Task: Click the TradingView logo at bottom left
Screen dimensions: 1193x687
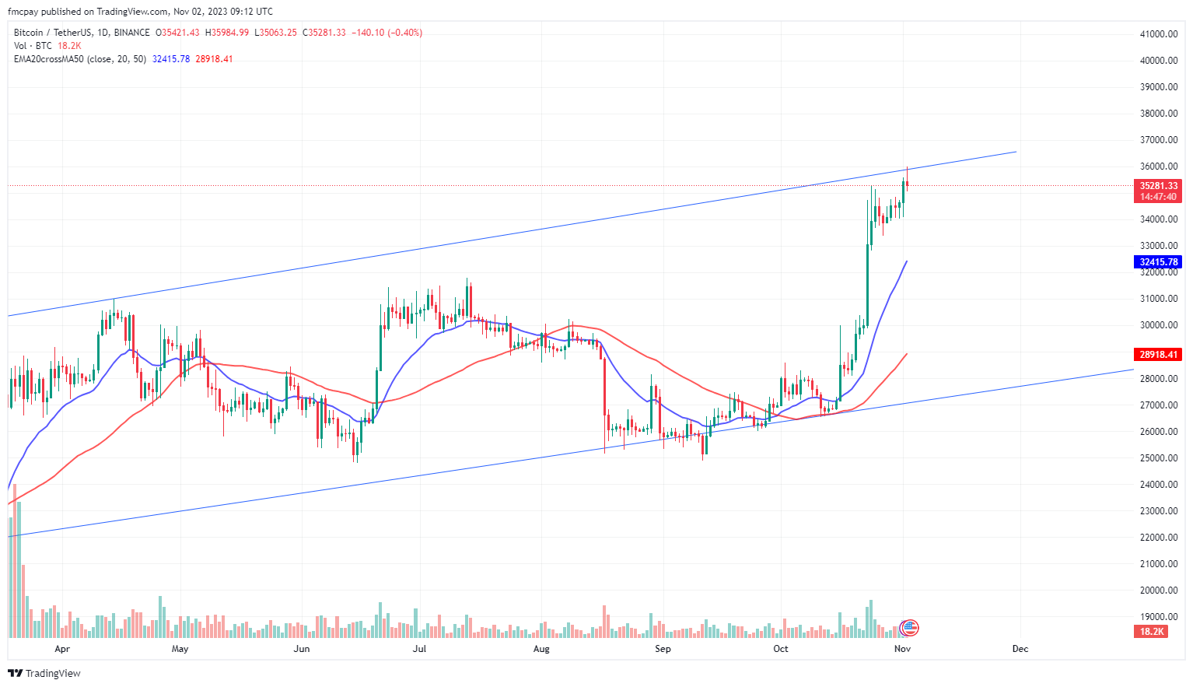Action: [44, 673]
